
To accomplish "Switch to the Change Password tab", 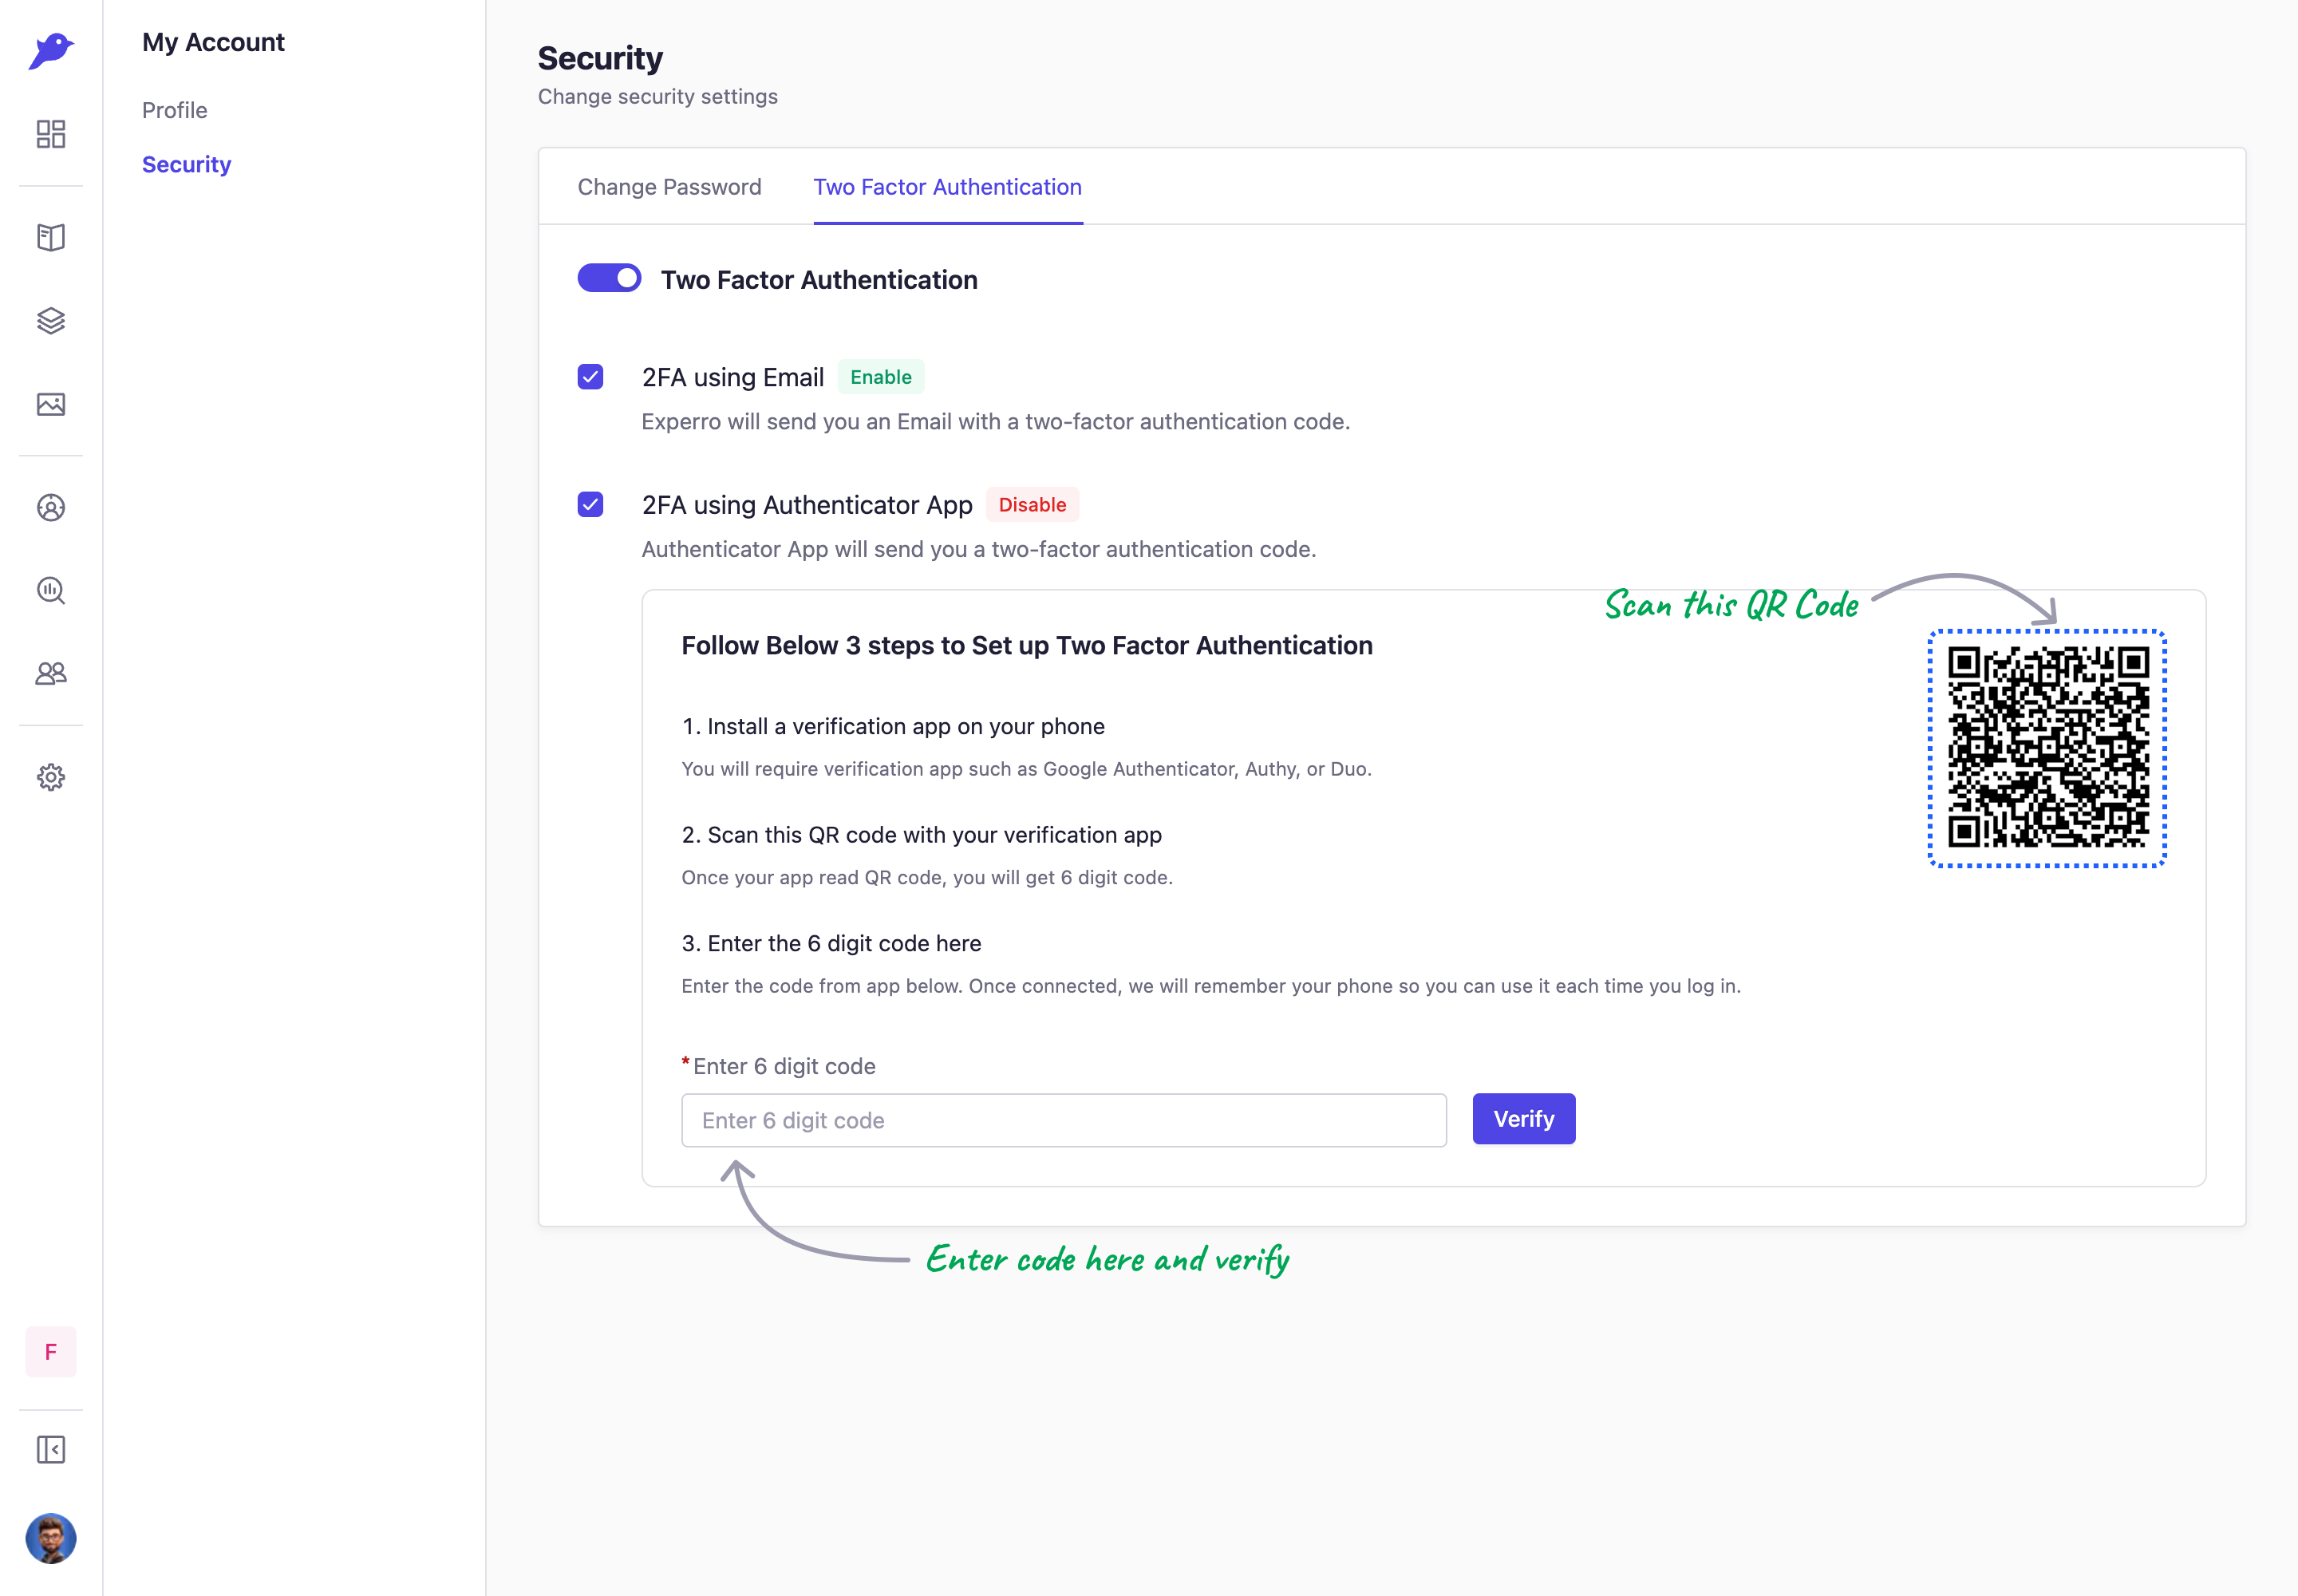I will 669,187.
